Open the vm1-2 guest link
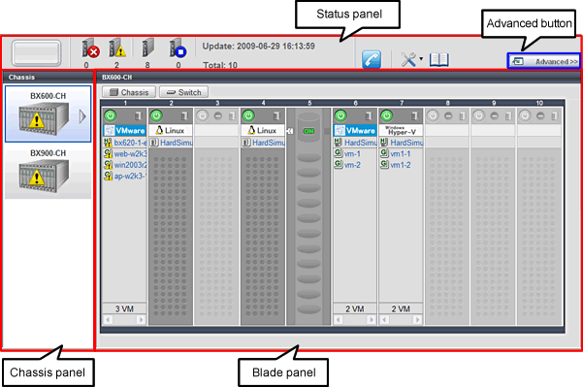This screenshot has width=583, height=387. point(401,165)
